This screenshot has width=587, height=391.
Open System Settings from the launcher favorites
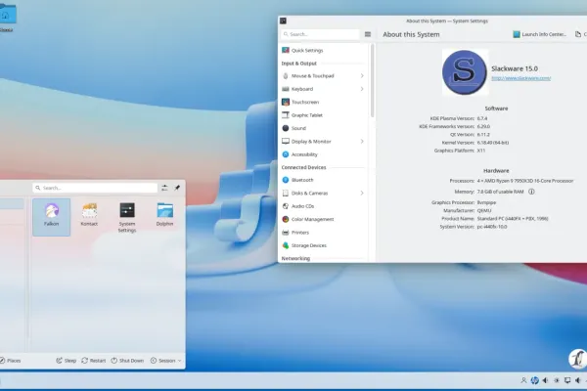coord(127,218)
